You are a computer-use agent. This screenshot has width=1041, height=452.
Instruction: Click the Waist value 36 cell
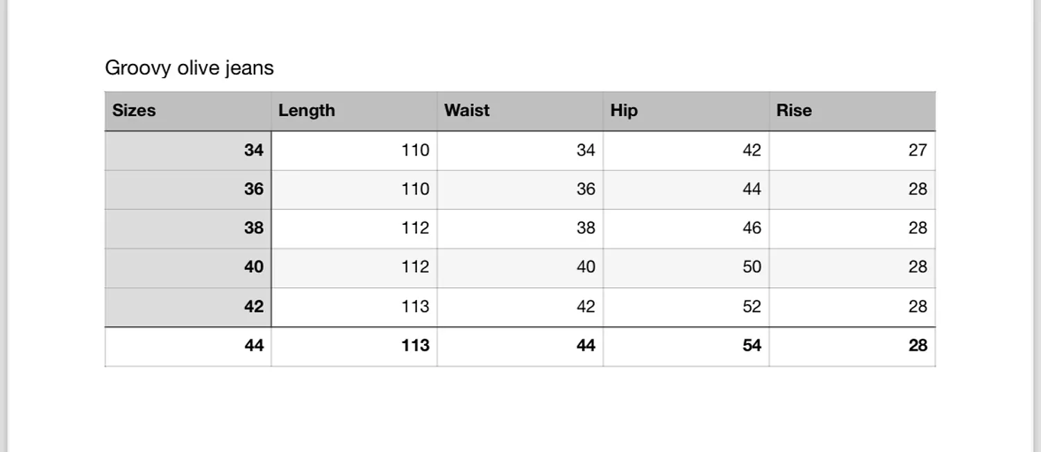point(520,190)
